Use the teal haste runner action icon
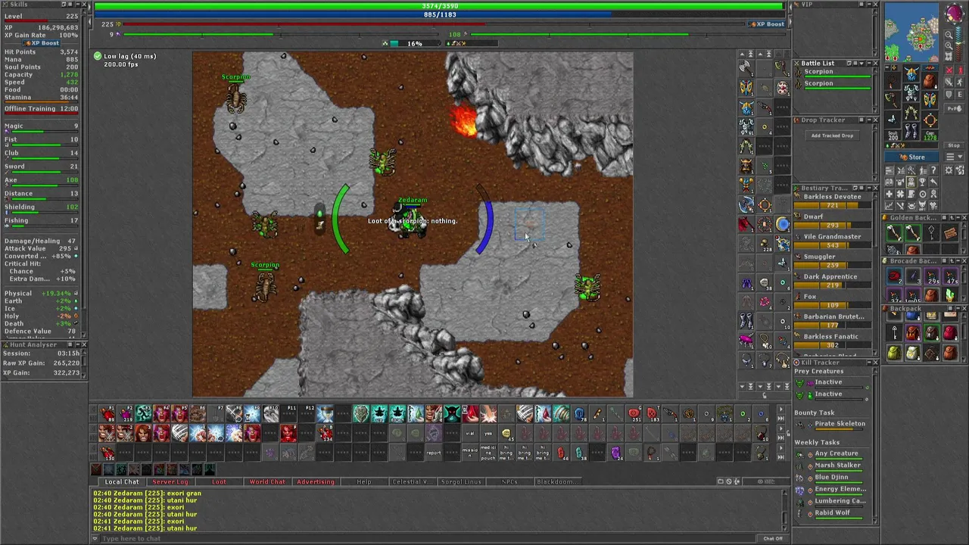This screenshot has width=969, height=545. [x=144, y=413]
